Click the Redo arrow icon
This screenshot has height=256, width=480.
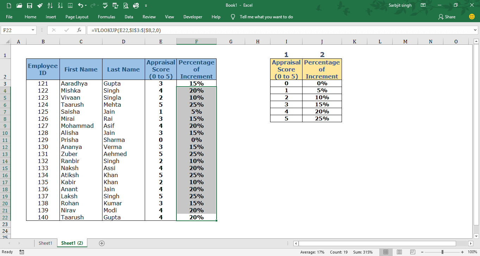coord(93,6)
